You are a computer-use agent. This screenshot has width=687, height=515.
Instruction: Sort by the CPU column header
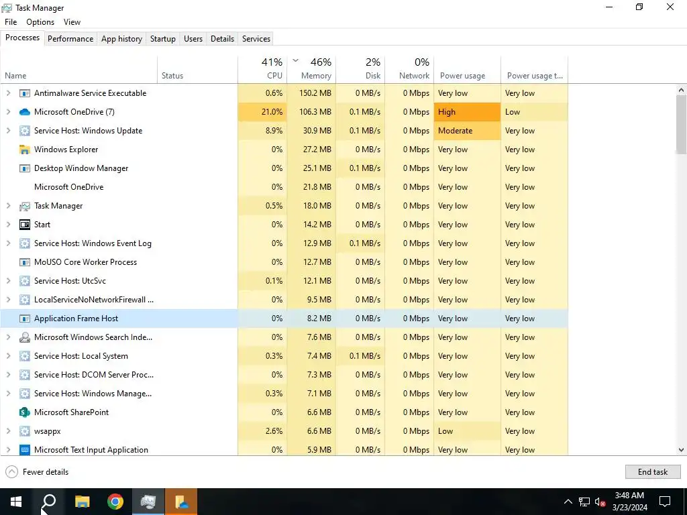click(x=262, y=69)
